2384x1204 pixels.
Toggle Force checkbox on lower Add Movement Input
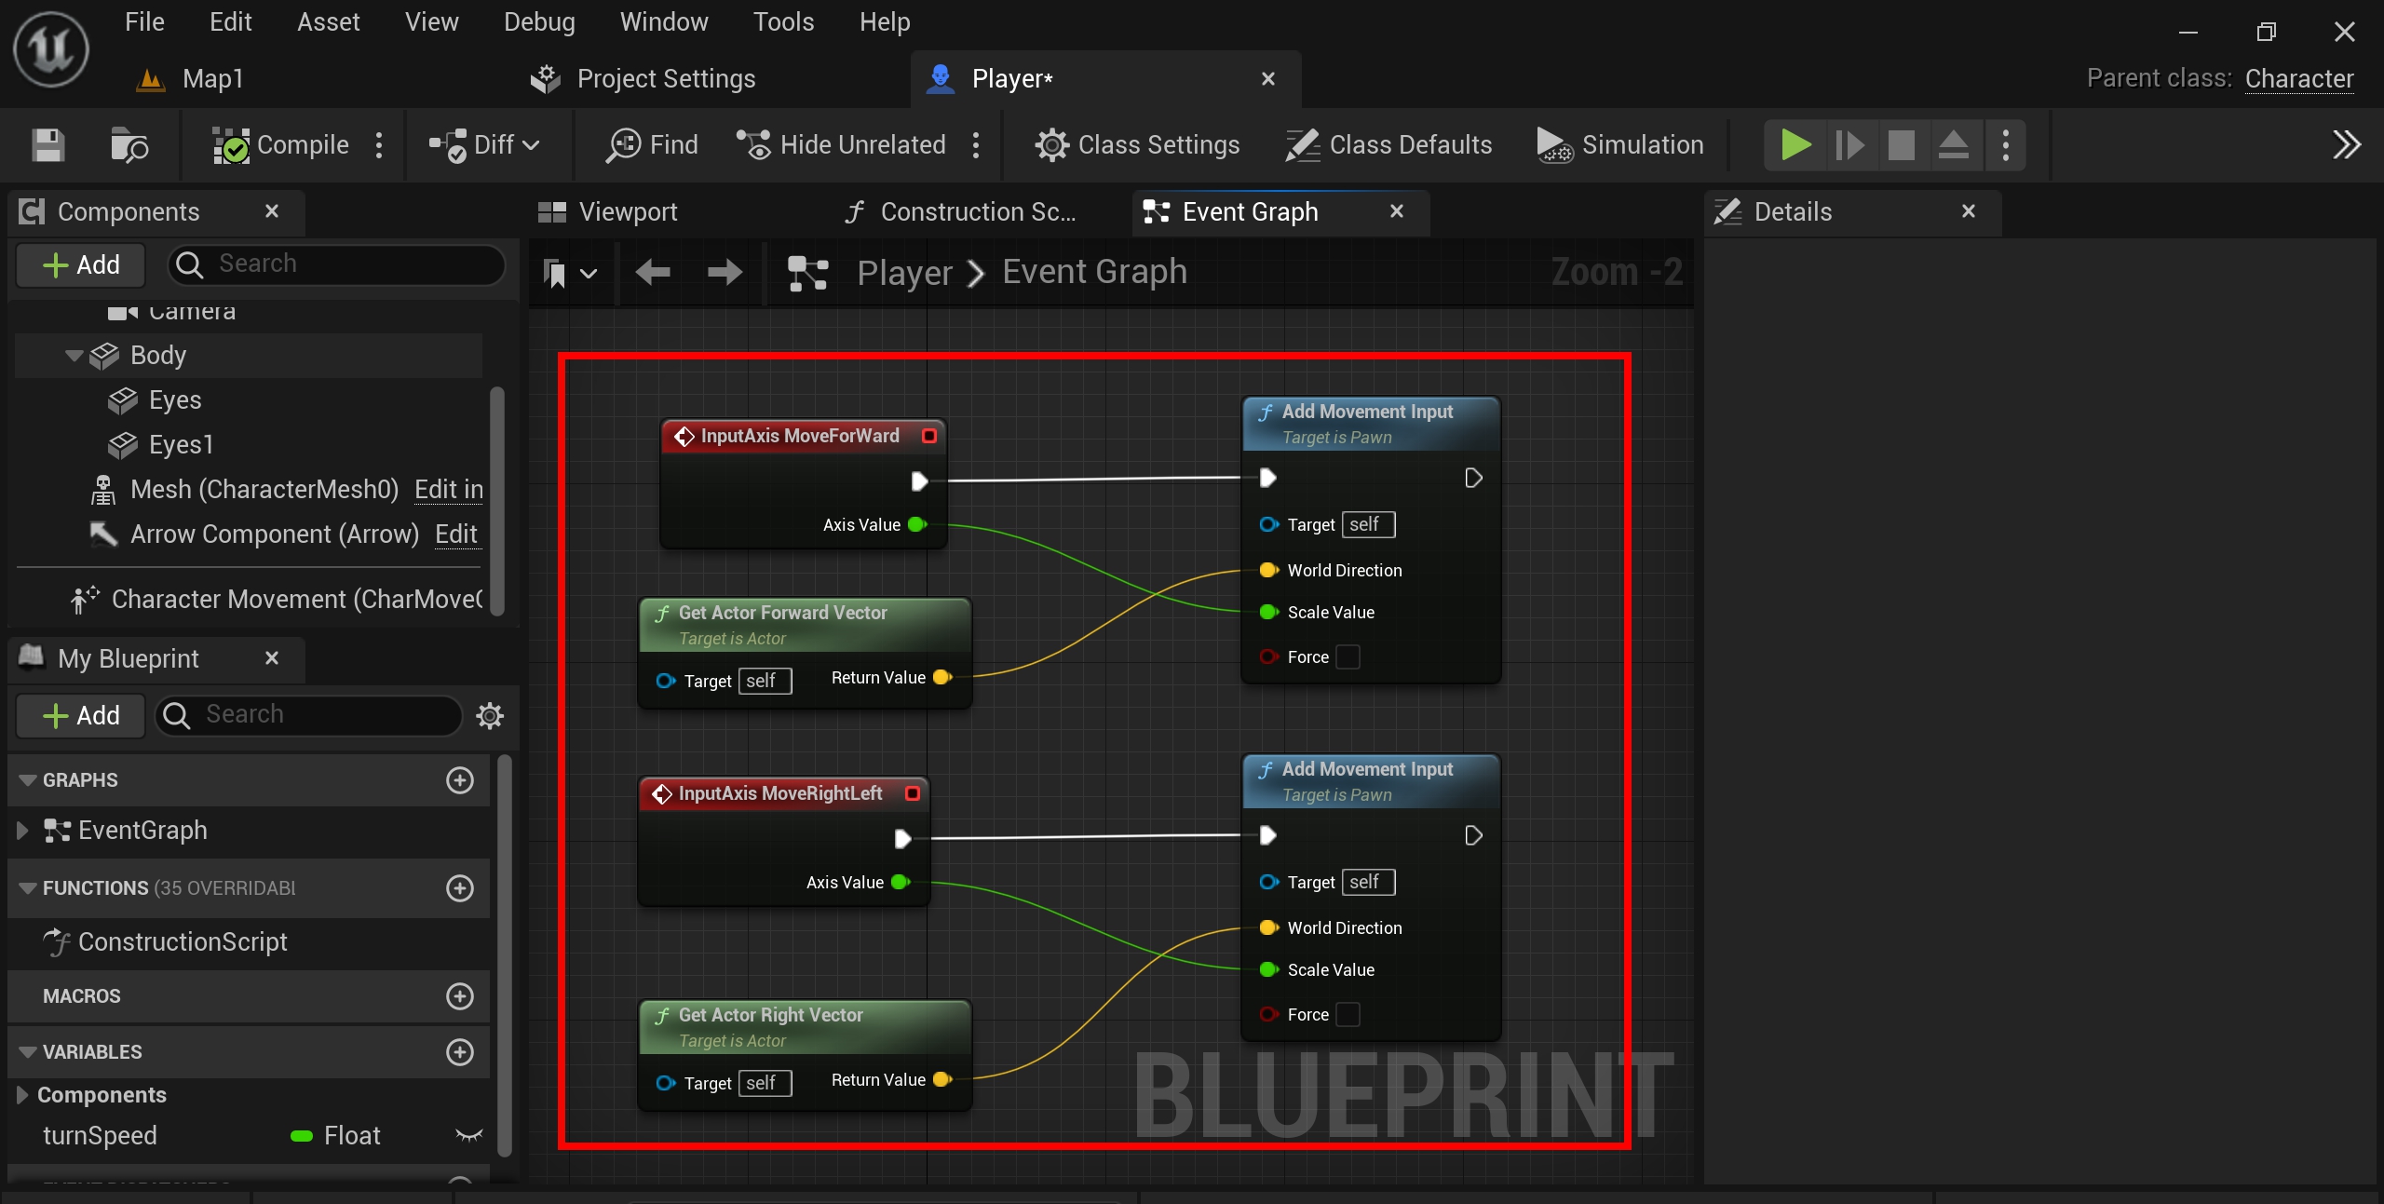point(1348,1015)
